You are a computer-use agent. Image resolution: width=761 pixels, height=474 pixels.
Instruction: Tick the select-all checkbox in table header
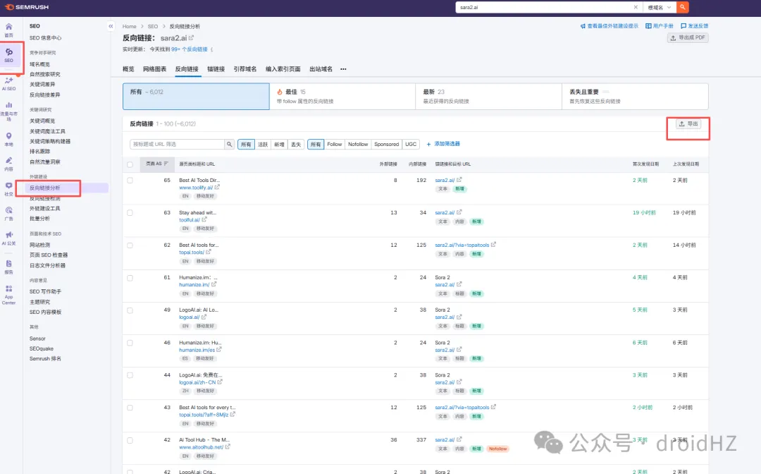point(130,164)
